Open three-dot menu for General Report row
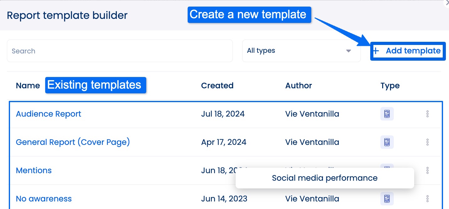 coord(427,142)
